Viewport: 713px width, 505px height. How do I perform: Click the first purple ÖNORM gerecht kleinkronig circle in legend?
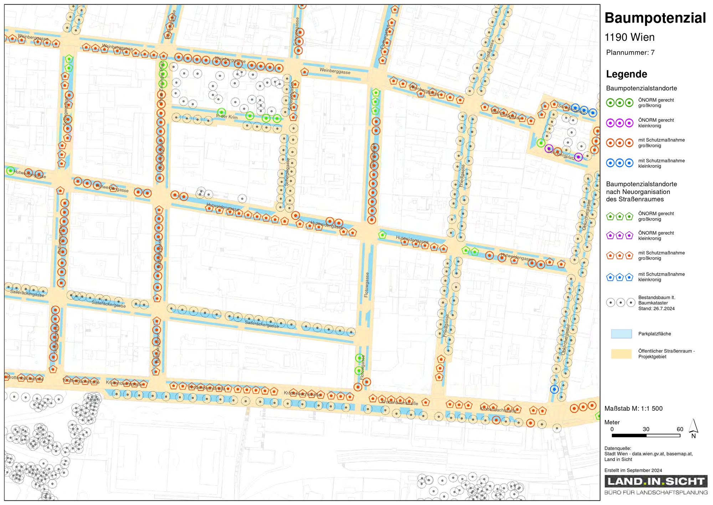click(x=610, y=123)
